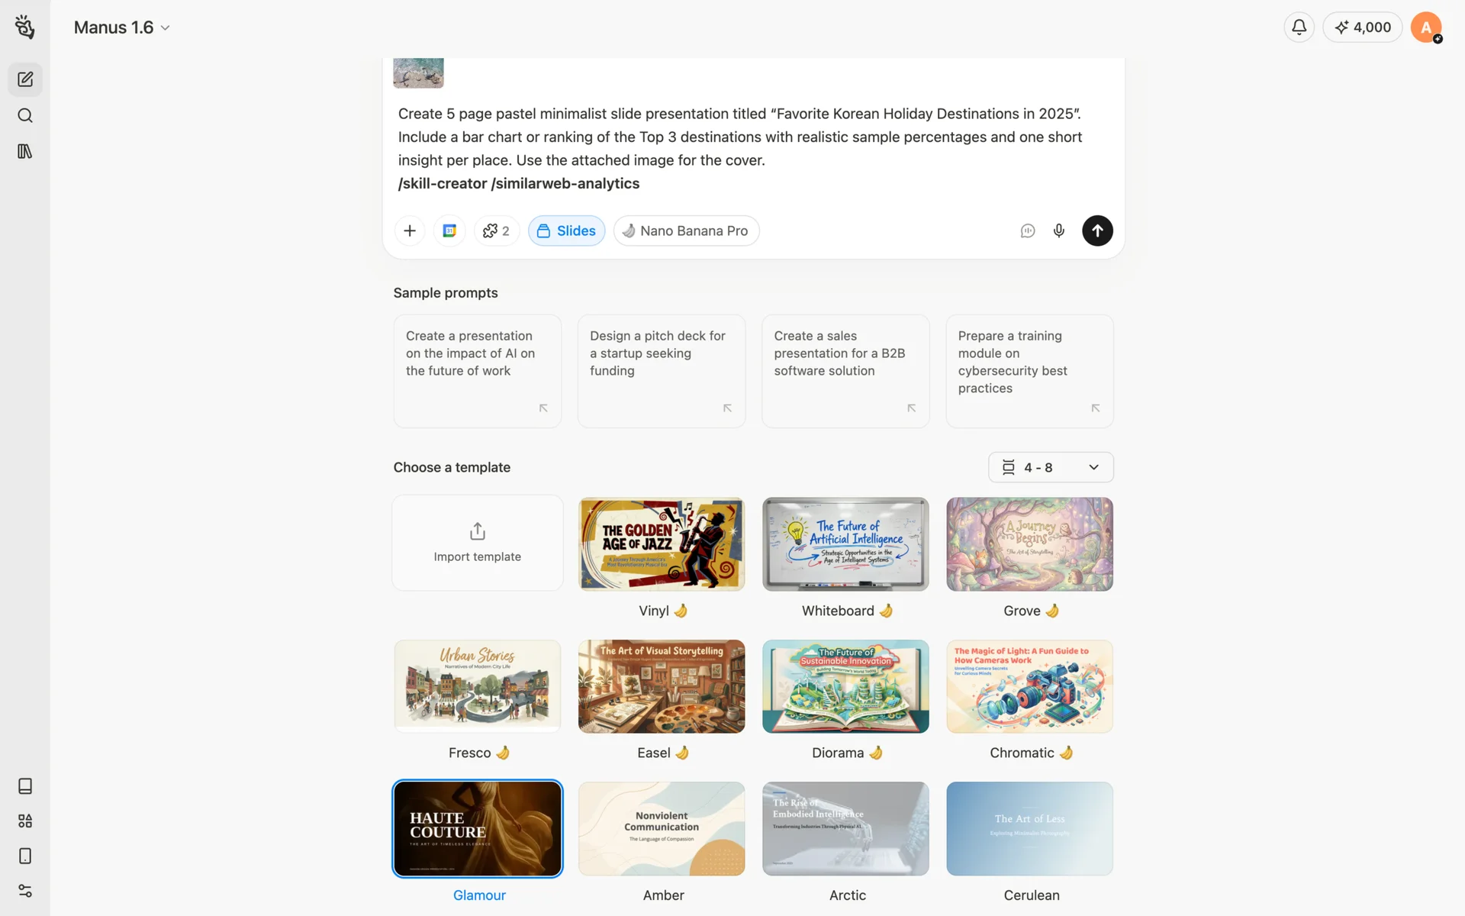Choose the Cerulean blue template
The width and height of the screenshot is (1465, 916).
(1029, 828)
